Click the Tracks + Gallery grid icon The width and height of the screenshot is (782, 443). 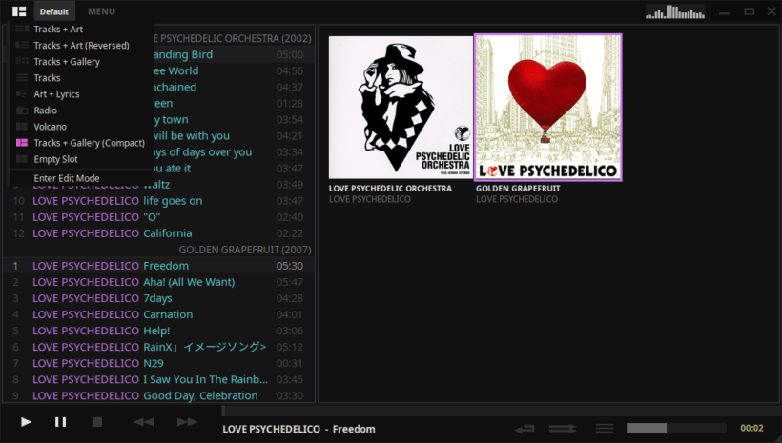21,61
